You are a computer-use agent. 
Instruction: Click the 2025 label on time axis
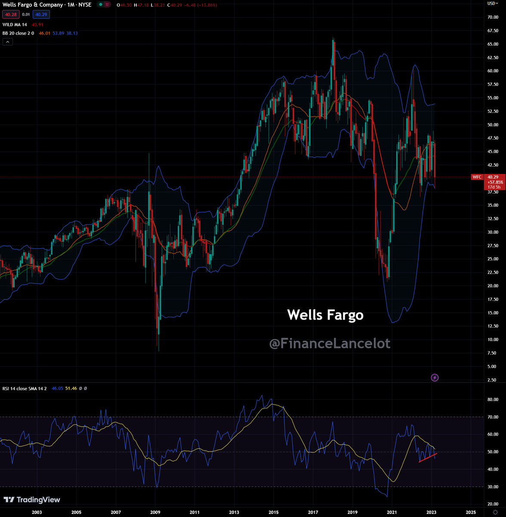tap(471, 512)
